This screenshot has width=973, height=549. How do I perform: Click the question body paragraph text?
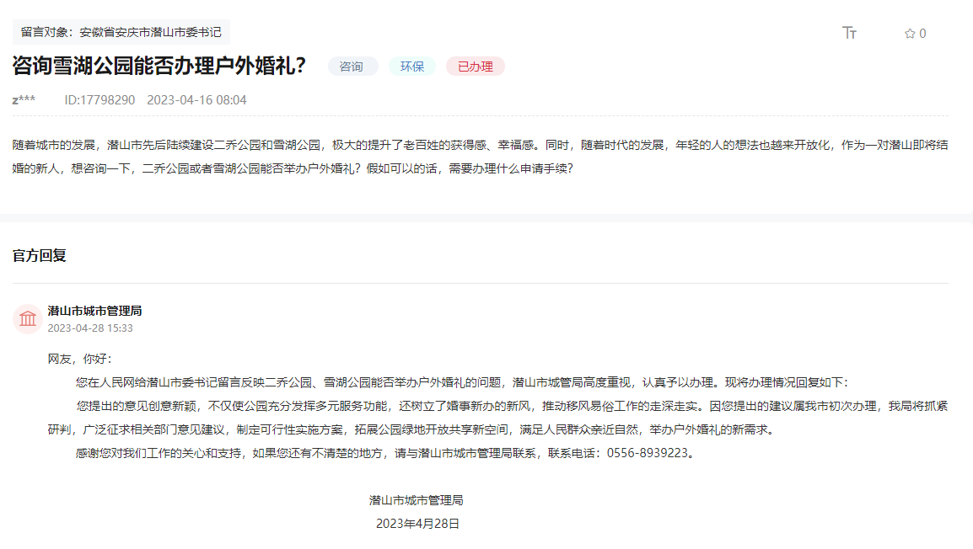pos(481,156)
